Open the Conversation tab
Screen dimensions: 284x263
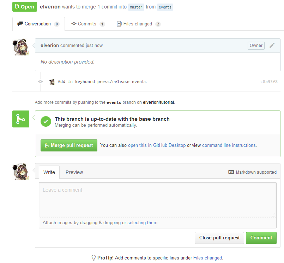[38, 24]
